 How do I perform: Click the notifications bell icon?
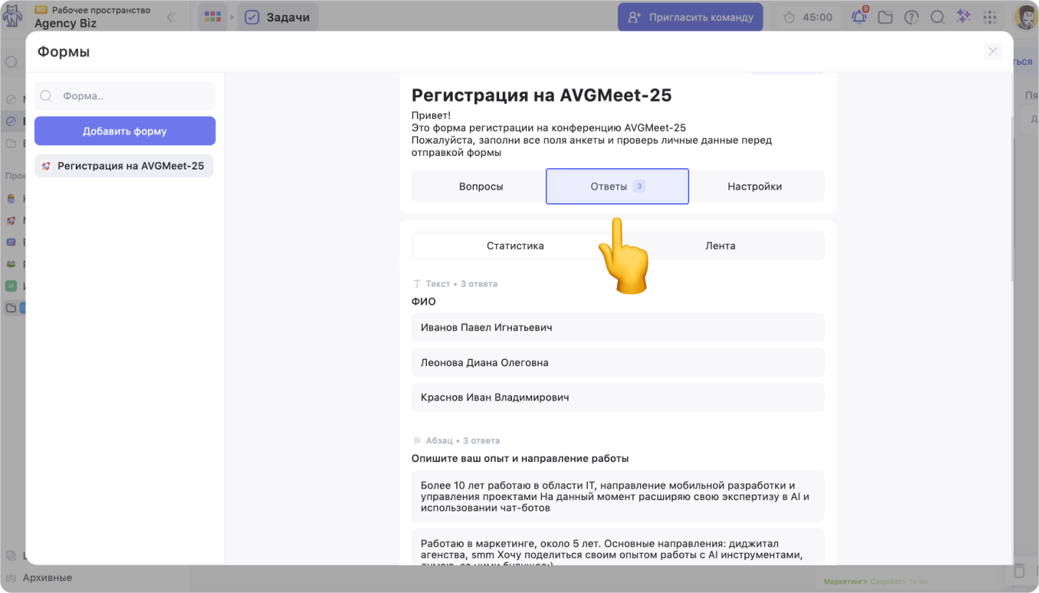(860, 17)
